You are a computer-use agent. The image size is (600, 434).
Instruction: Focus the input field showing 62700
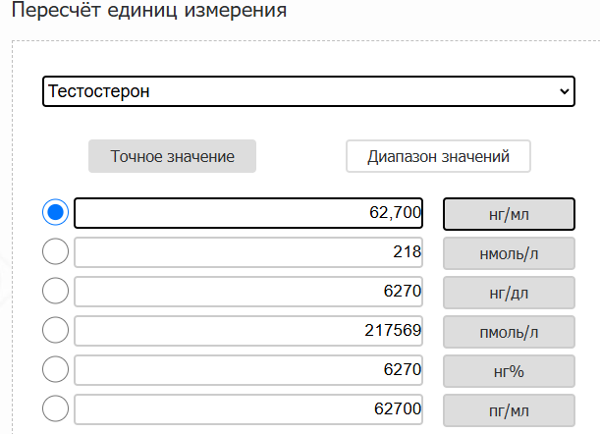(248, 409)
